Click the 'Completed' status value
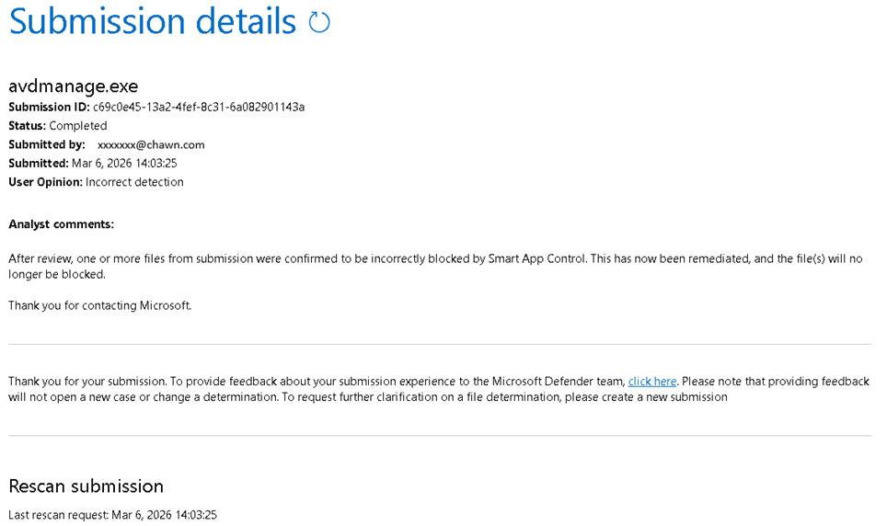 pyautogui.click(x=78, y=126)
